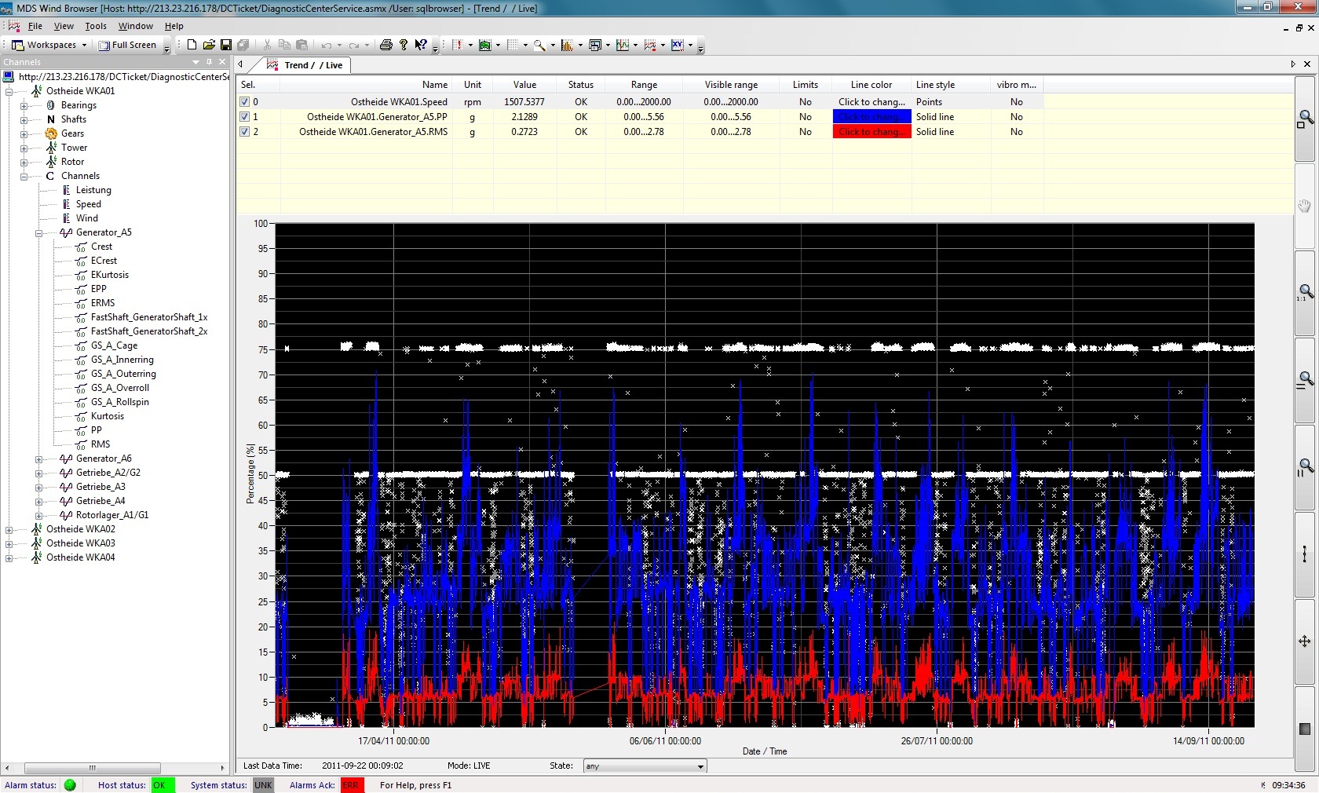Click the Full Screen button
1319x793 pixels.
tap(127, 45)
